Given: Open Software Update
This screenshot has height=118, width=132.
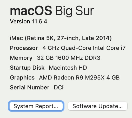Looking at the screenshot, I should pyautogui.click(x=98, y=106).
